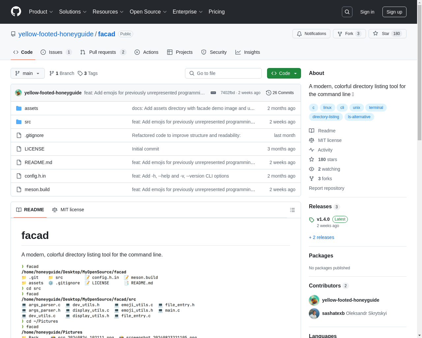This screenshot has width=422, height=338.
Task: Open the green Code dropdown button
Action: (x=284, y=73)
